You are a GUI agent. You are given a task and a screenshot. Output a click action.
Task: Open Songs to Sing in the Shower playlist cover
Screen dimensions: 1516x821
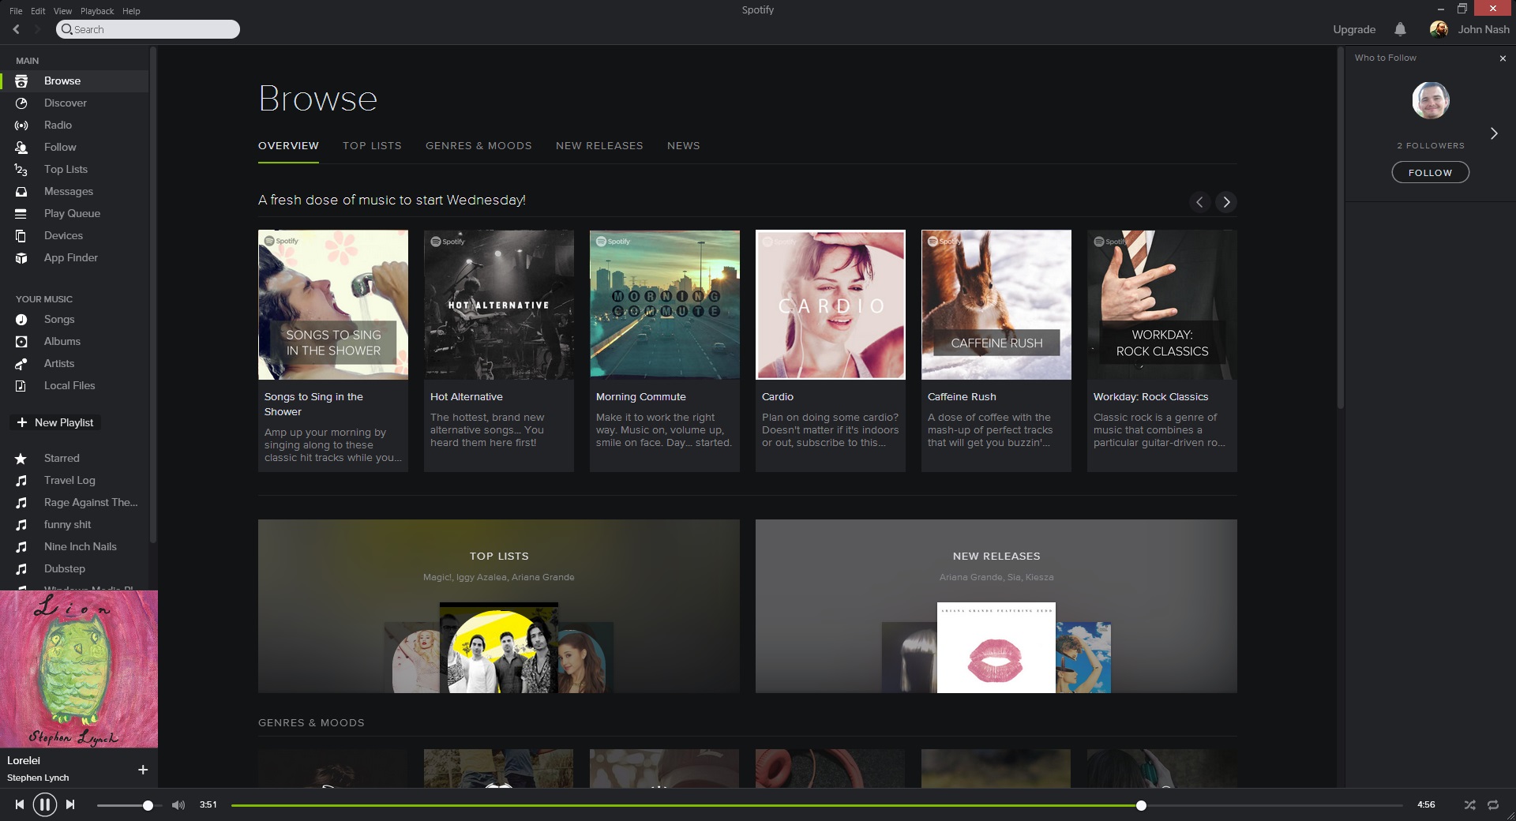point(333,305)
